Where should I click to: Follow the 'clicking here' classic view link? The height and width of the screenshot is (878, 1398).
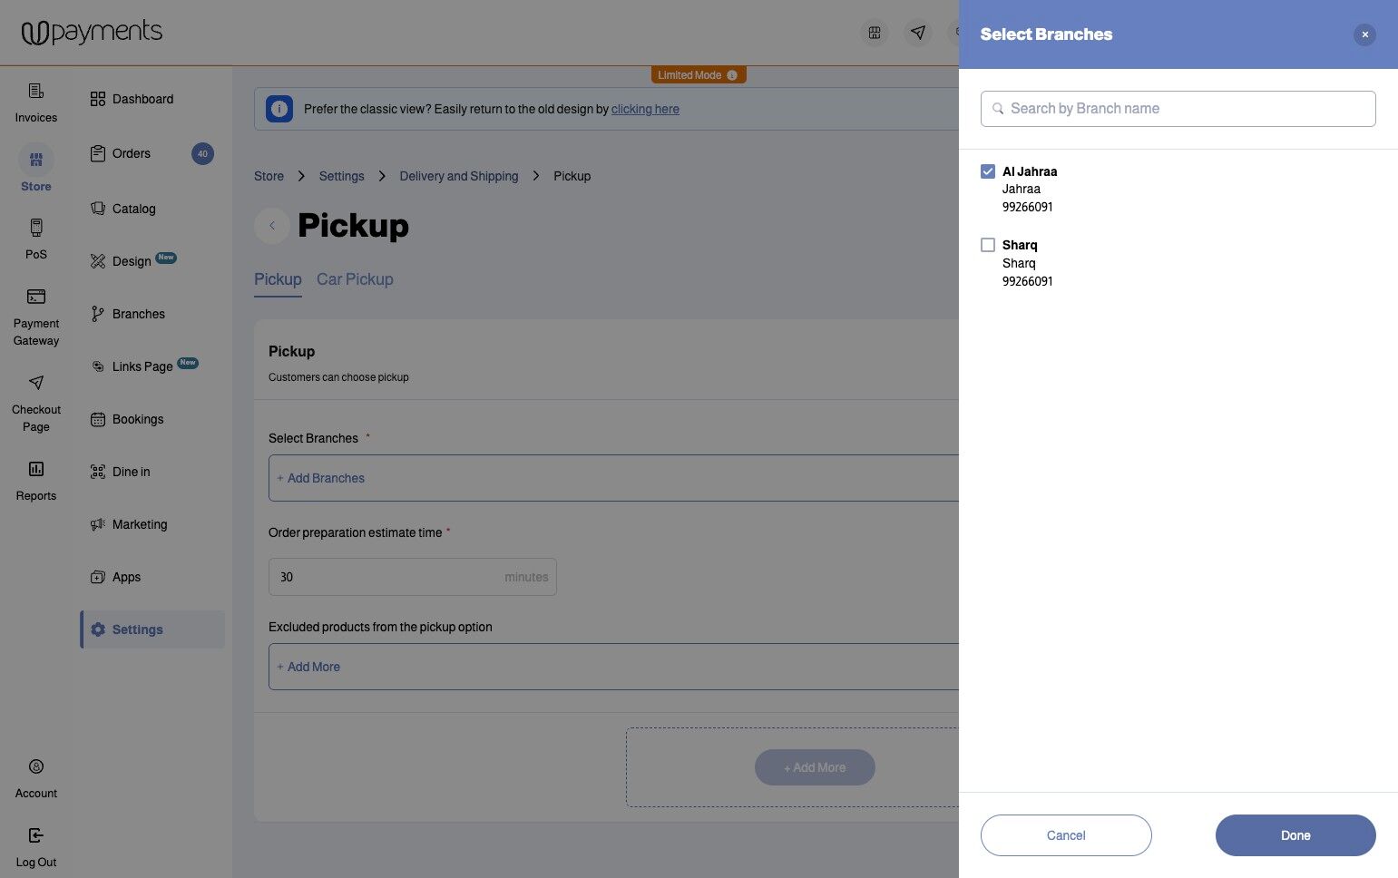645,109
